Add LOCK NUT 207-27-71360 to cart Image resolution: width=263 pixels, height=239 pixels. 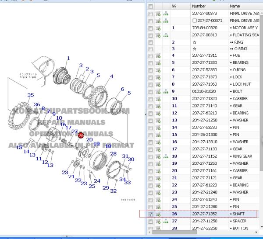(x=158, y=84)
